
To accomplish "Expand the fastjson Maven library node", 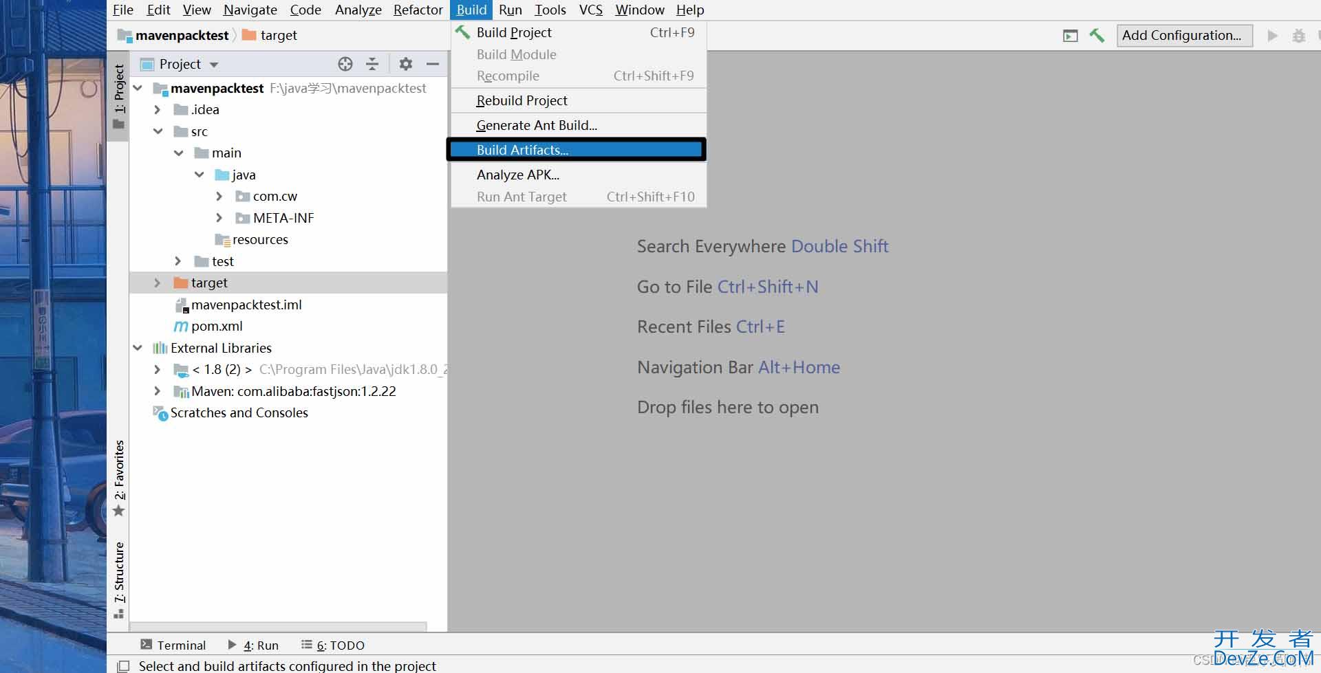I will (x=158, y=391).
